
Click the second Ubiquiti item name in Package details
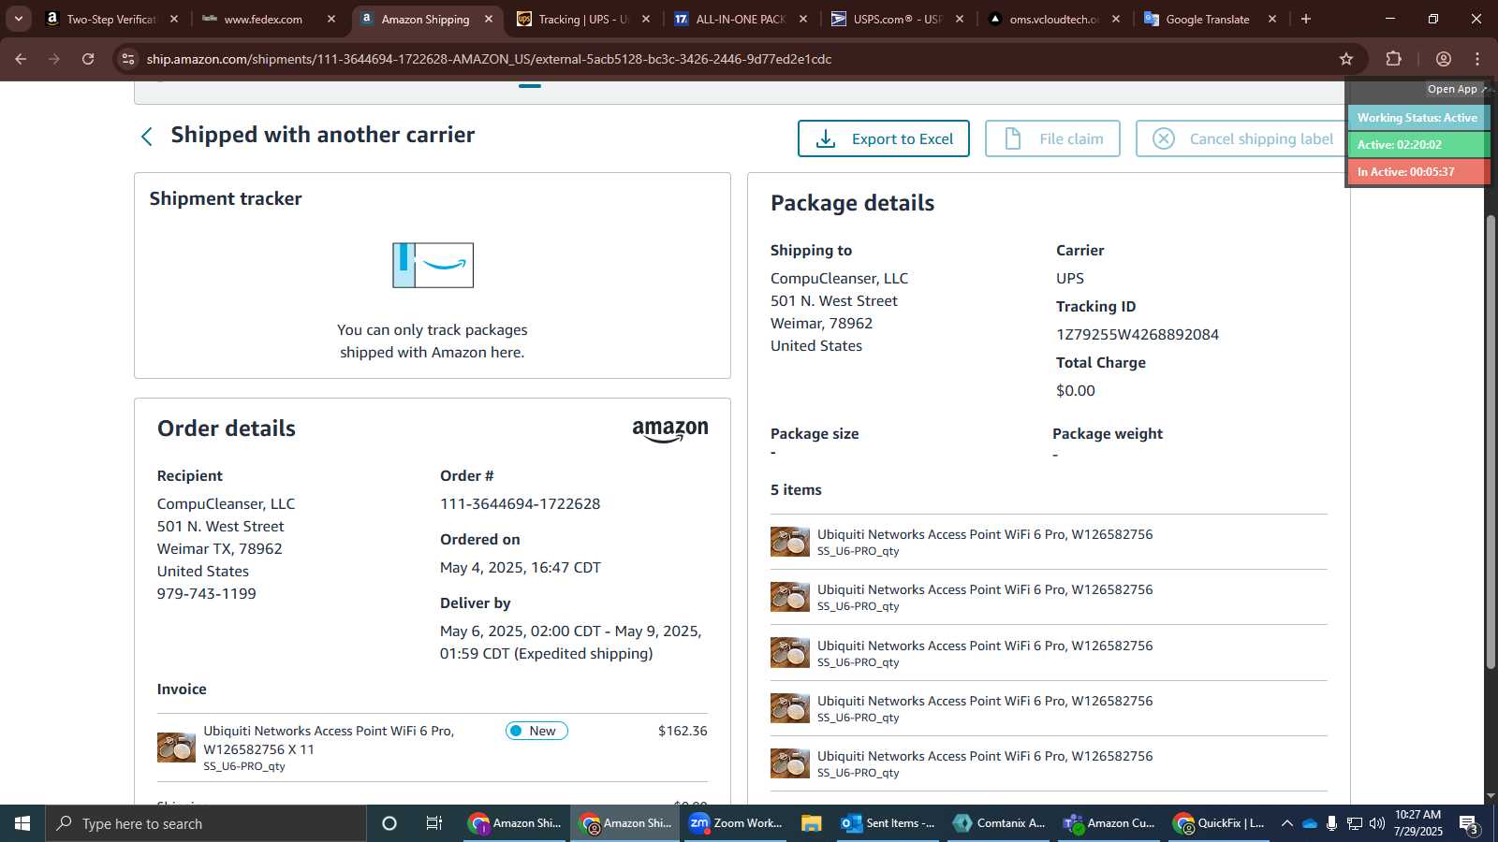click(985, 590)
